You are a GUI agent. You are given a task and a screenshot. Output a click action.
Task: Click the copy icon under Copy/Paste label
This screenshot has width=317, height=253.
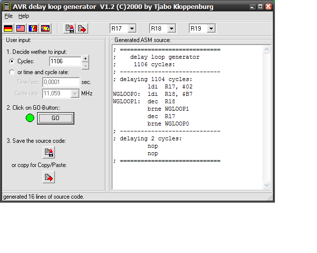pyautogui.click(x=49, y=177)
